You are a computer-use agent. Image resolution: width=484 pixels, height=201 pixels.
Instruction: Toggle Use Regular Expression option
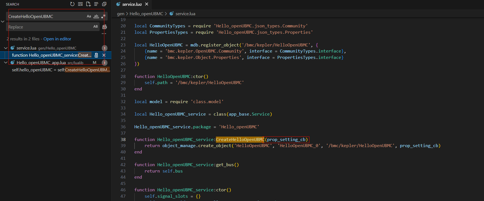[x=103, y=16]
